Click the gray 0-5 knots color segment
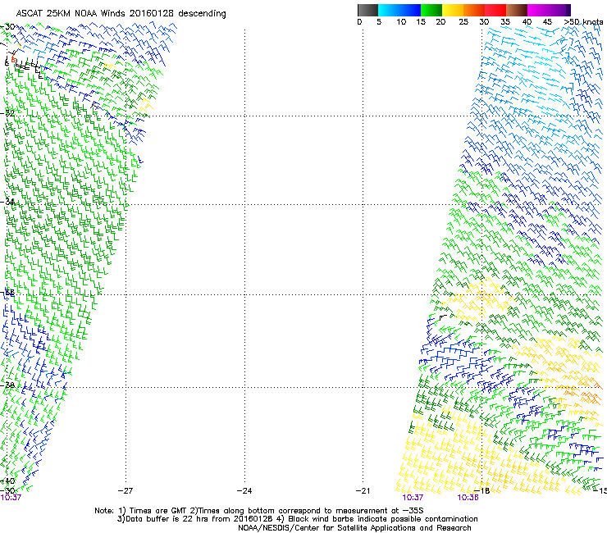The height and width of the screenshot is (533, 607). [367, 10]
